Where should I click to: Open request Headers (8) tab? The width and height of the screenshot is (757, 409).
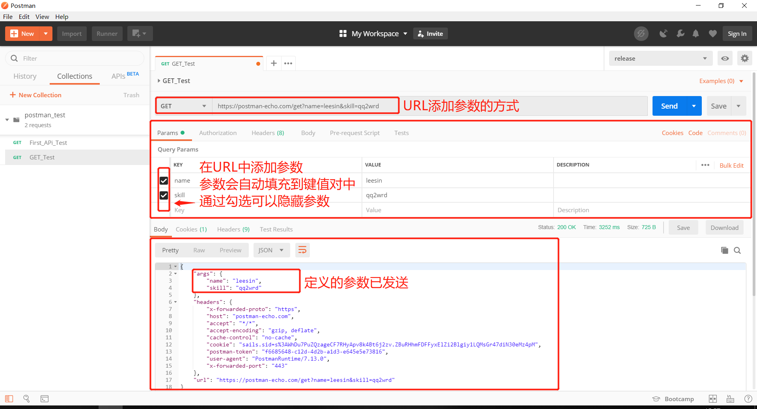pos(268,133)
